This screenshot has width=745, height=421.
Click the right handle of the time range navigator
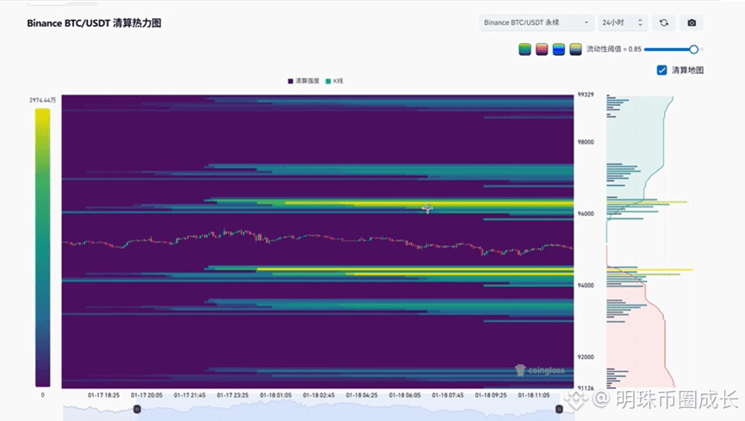pyautogui.click(x=559, y=409)
